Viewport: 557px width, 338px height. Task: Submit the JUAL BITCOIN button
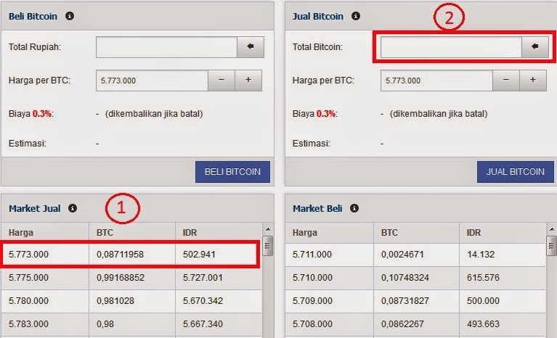pyautogui.click(x=516, y=172)
